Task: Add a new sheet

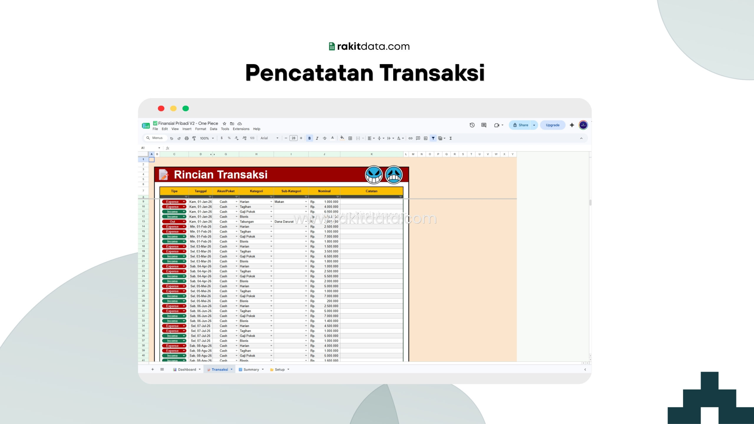Action: (x=153, y=369)
